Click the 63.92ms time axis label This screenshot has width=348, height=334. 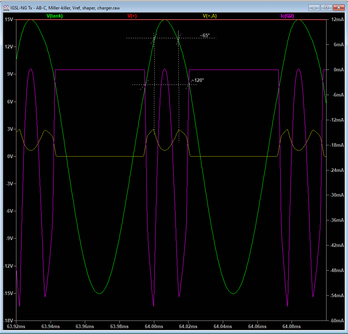point(16,327)
